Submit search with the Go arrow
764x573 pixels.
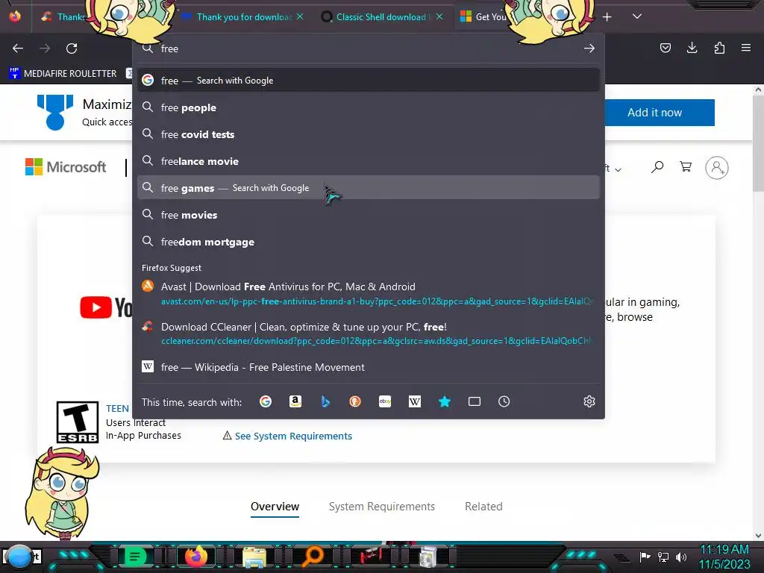point(589,48)
